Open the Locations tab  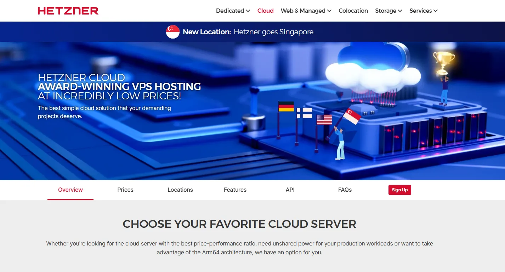(x=180, y=190)
